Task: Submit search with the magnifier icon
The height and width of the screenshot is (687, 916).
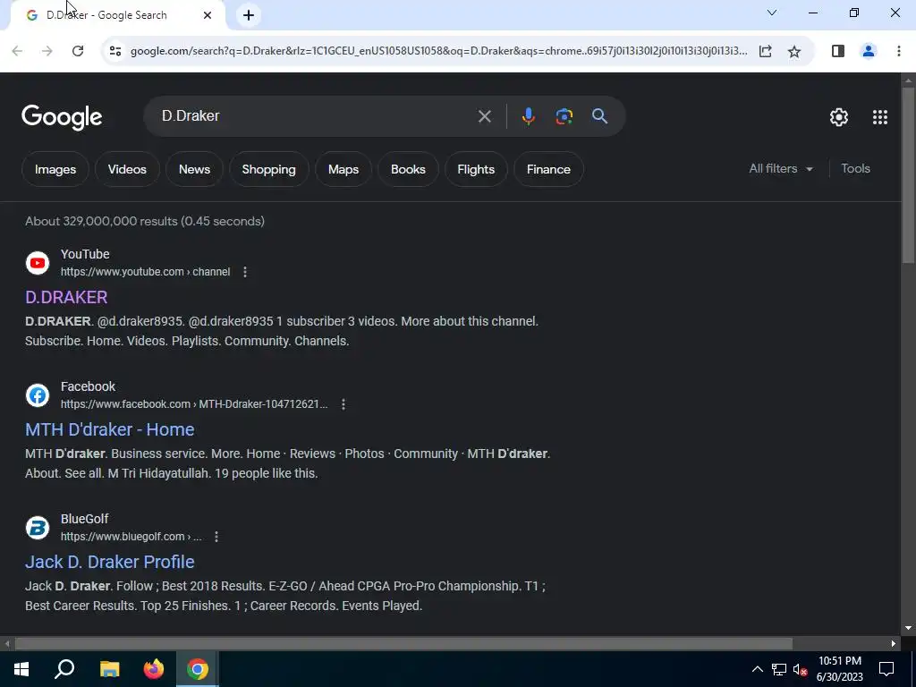Action: 600,115
